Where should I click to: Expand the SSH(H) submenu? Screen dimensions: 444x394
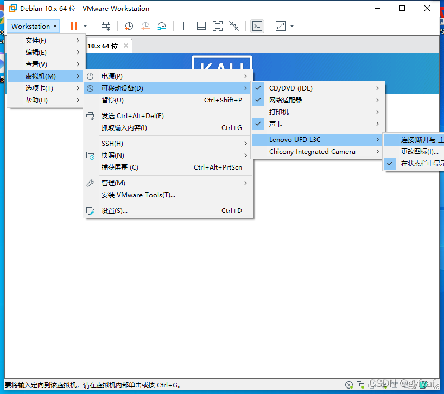coord(168,144)
